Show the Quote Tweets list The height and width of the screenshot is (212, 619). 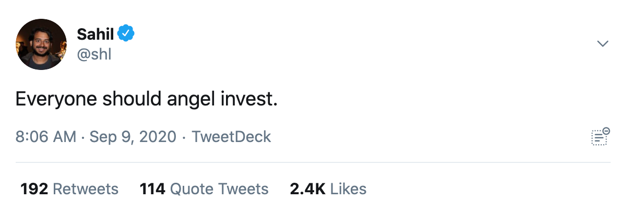(219, 189)
